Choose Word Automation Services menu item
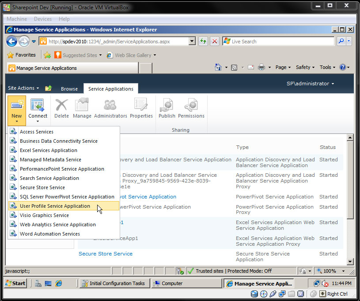360x301 pixels. [64, 234]
